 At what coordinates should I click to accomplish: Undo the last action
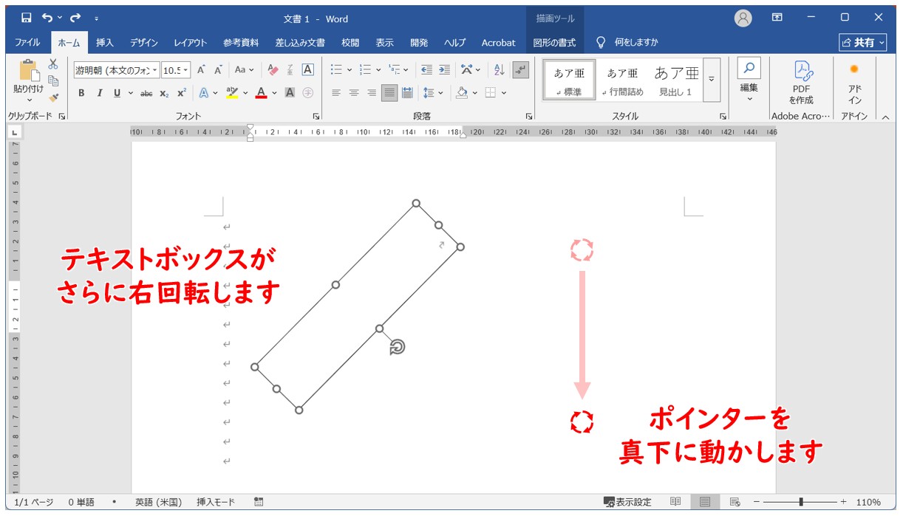click(48, 18)
